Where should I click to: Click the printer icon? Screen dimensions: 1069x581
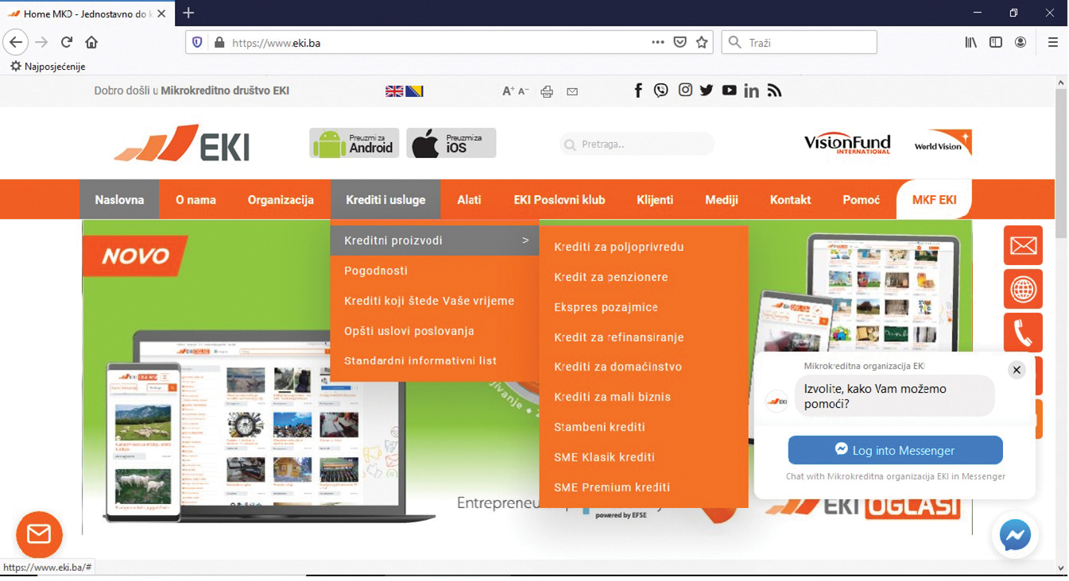547,91
